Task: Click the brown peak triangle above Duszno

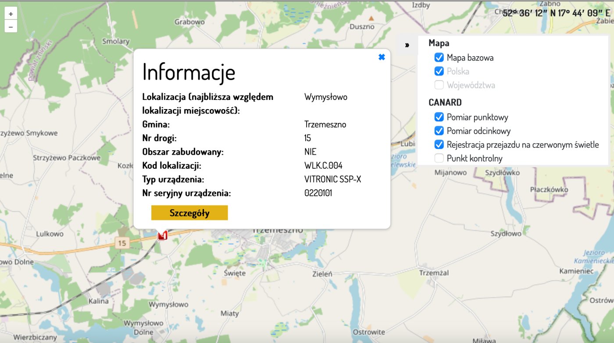Action: coord(371,18)
